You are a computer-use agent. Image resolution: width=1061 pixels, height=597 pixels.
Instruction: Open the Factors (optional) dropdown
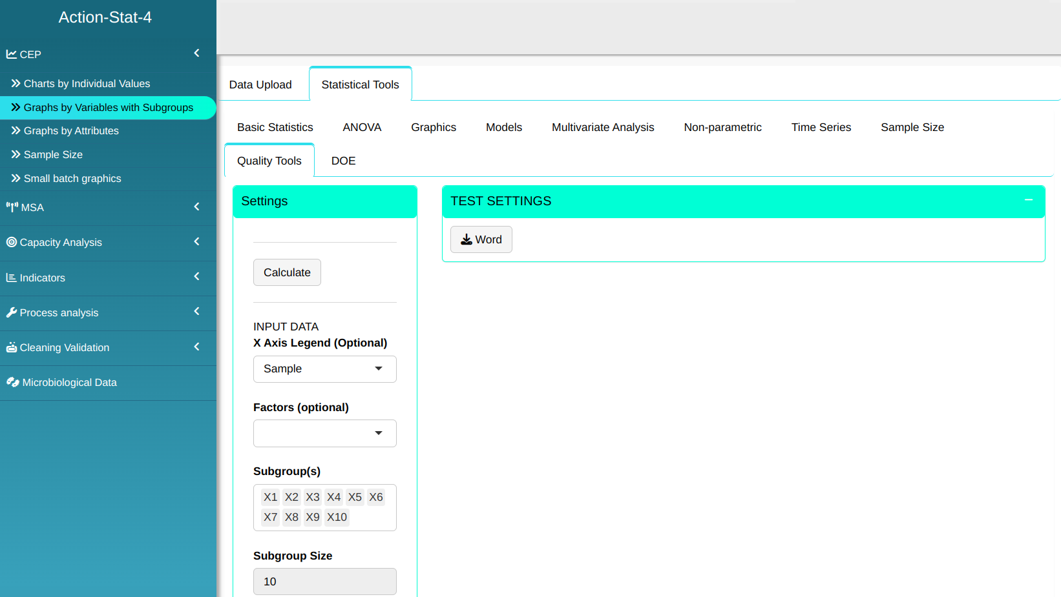324,434
